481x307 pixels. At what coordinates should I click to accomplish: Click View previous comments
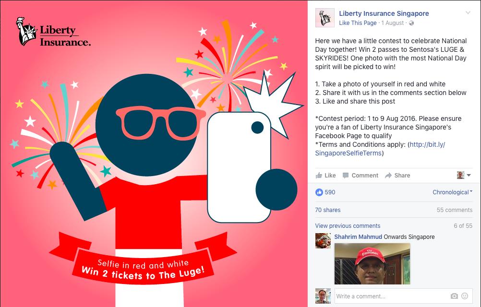point(348,226)
